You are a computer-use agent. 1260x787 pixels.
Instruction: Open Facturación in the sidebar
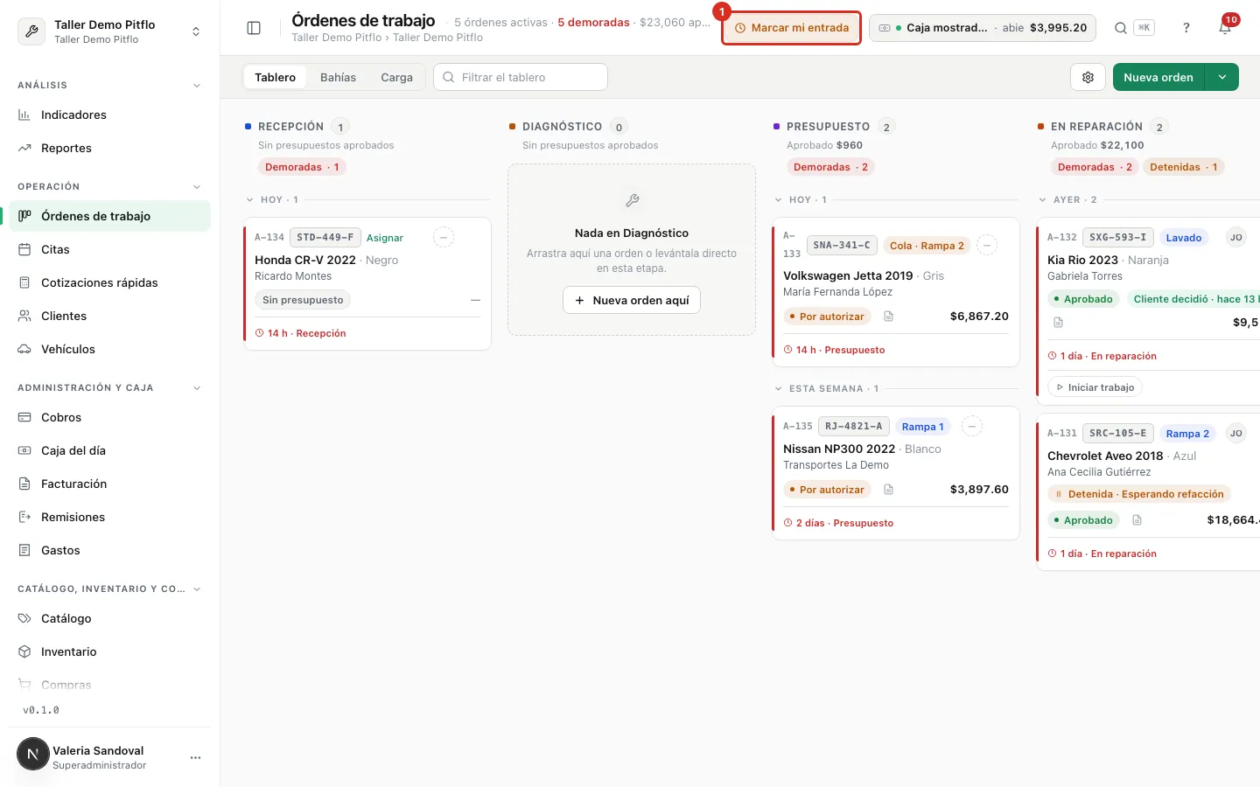coord(109,484)
